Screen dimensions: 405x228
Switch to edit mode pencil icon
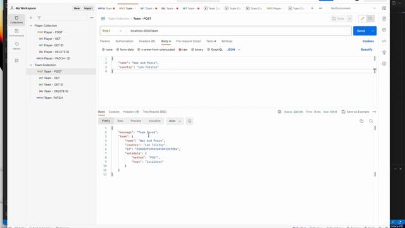363,18
